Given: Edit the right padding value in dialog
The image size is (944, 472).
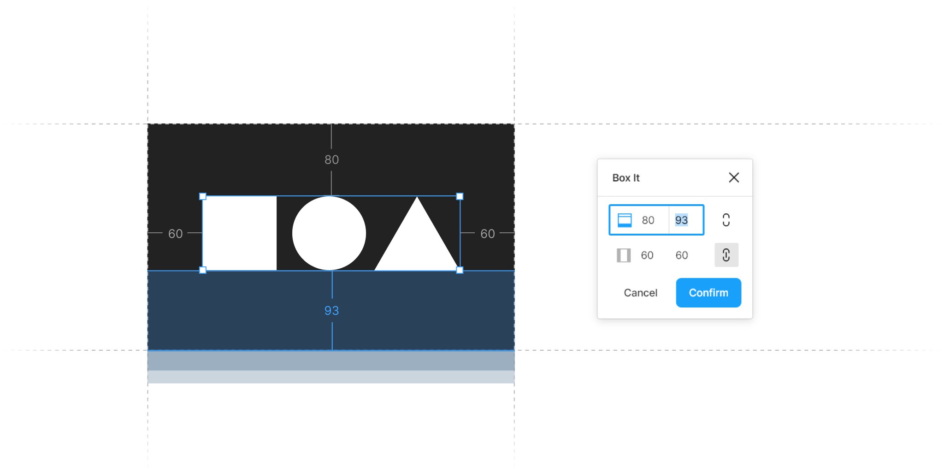Looking at the screenshot, I should (x=682, y=255).
